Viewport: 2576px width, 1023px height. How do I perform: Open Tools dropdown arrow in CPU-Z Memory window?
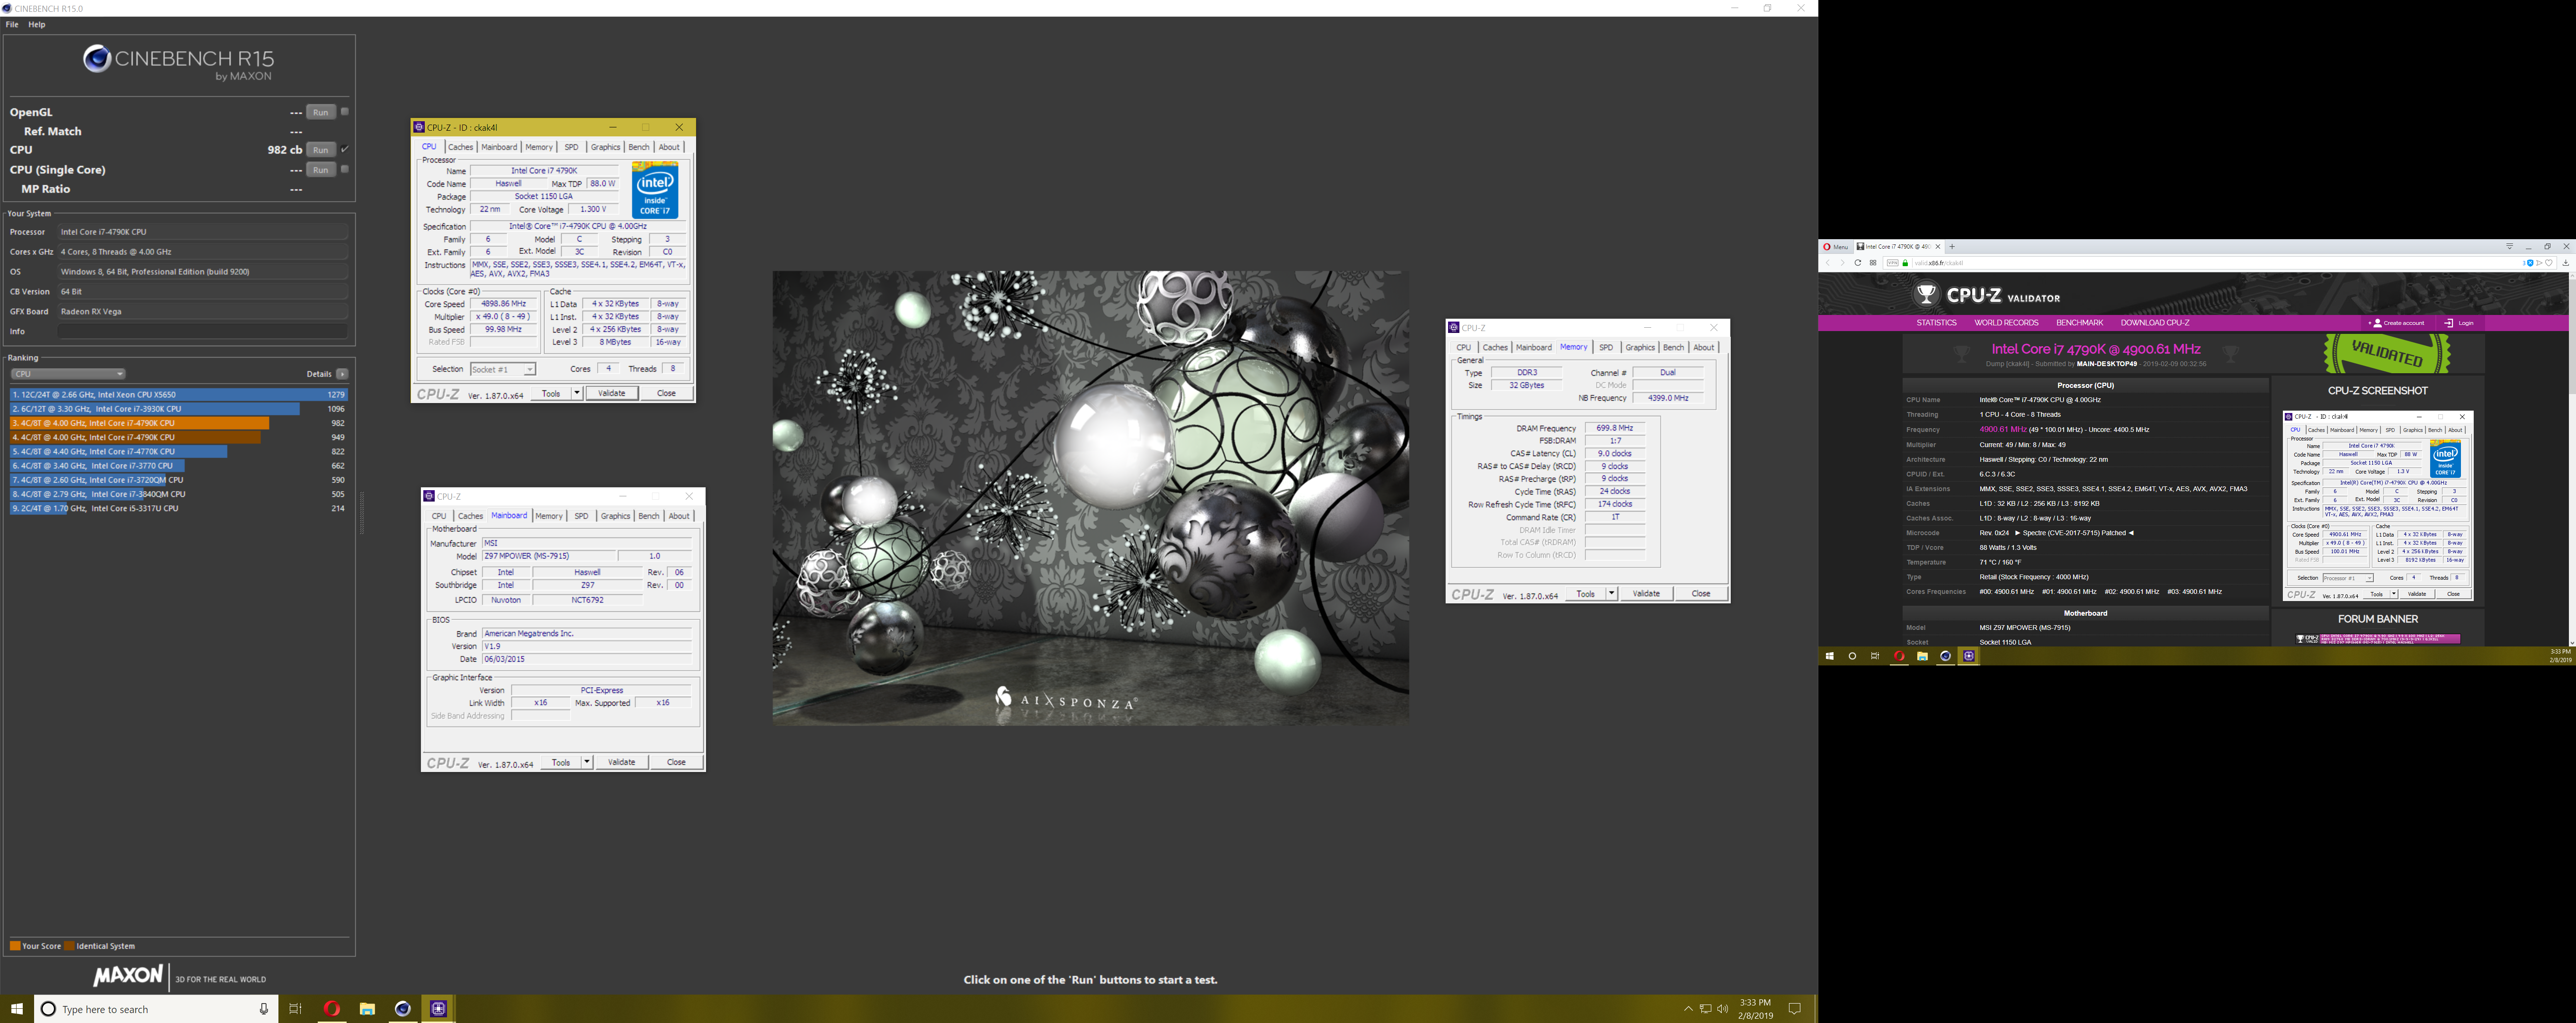click(1611, 594)
